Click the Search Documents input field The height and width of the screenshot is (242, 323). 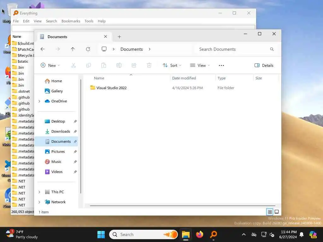coord(233,49)
